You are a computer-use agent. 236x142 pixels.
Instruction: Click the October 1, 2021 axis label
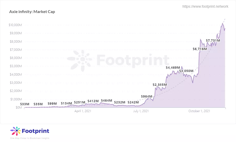(199, 111)
